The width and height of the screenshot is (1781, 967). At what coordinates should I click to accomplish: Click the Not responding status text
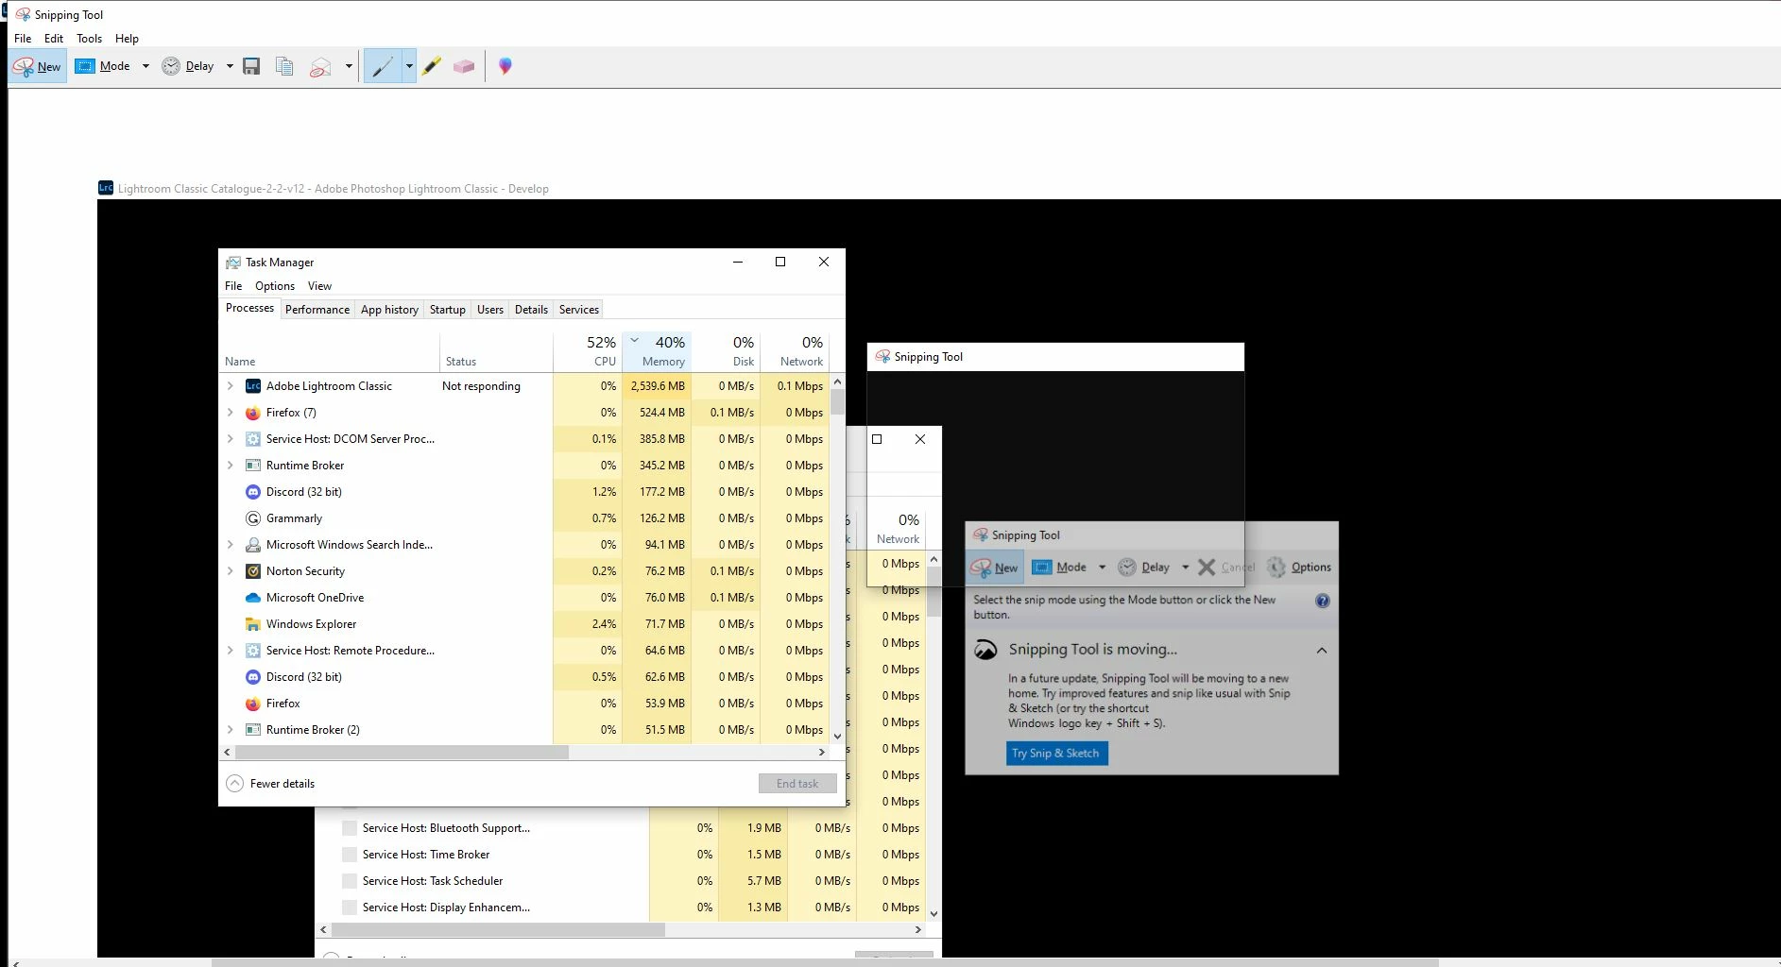481,386
